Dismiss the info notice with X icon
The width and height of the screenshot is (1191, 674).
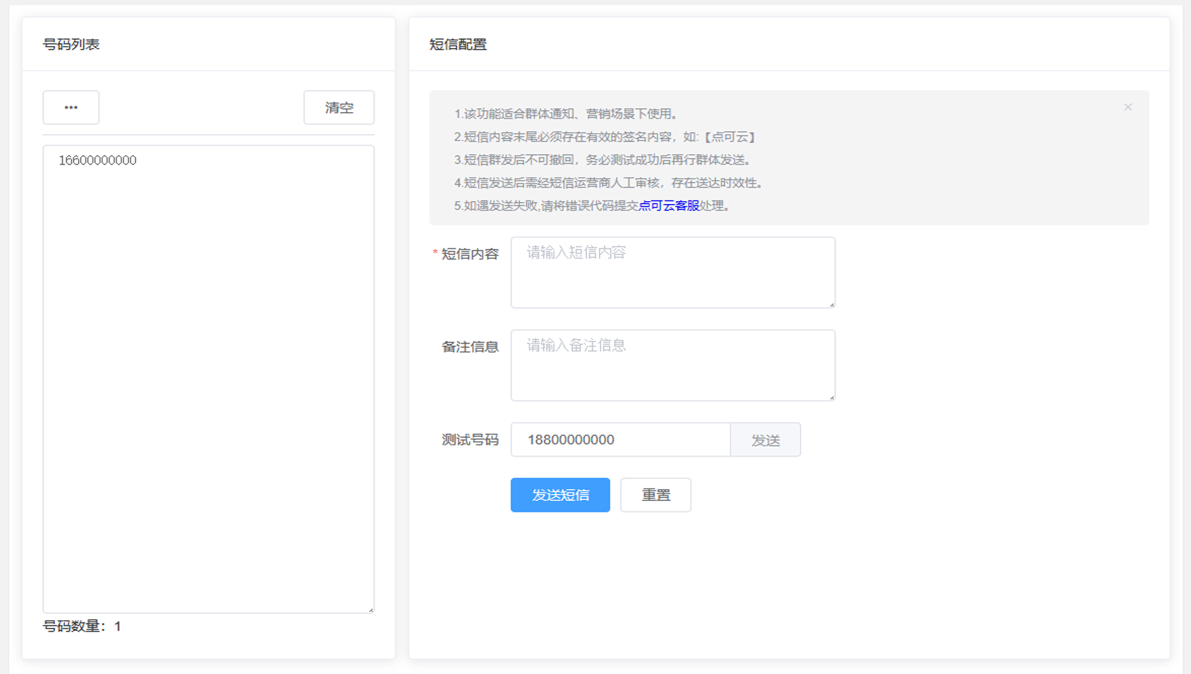tap(1127, 107)
